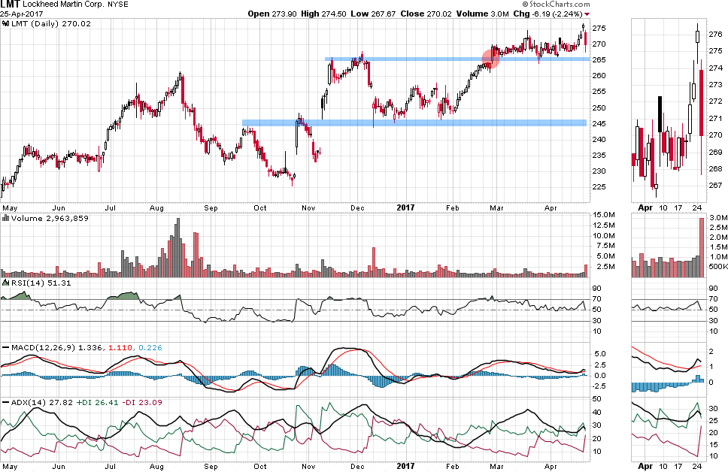Click the Mar label below the ADX panel

(496, 467)
